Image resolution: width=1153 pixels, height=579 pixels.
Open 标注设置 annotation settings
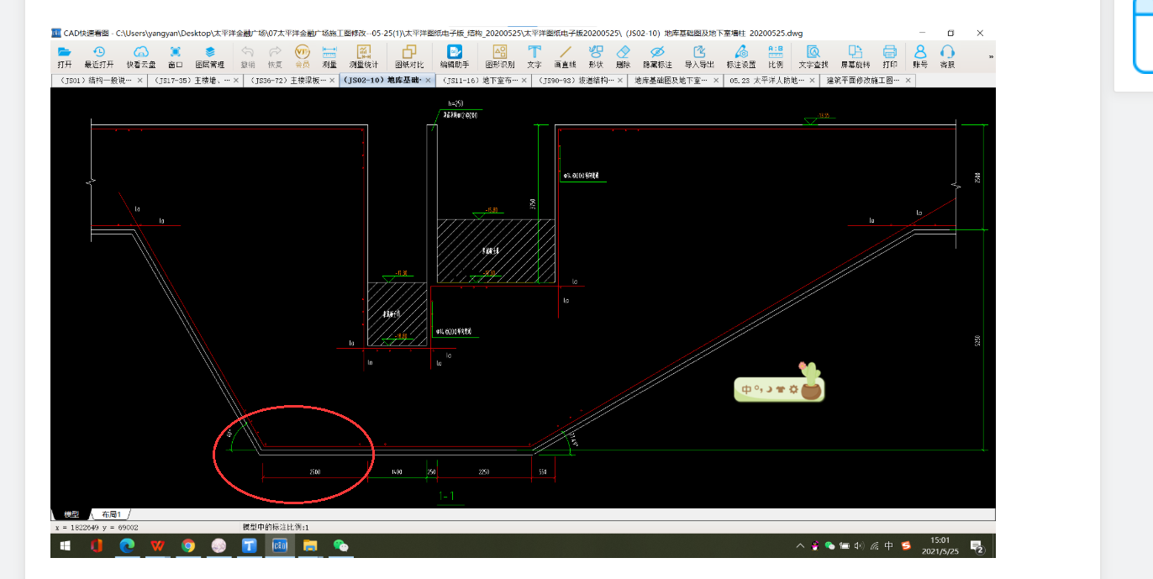pyautogui.click(x=741, y=56)
